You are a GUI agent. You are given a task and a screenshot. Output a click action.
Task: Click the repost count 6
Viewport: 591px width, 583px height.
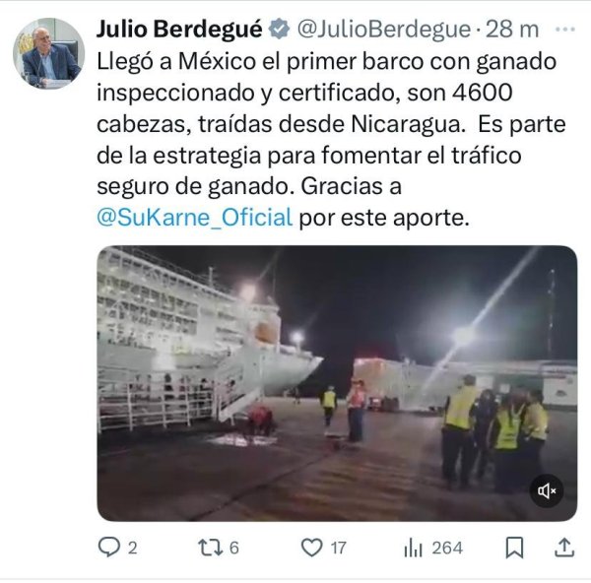(x=234, y=548)
